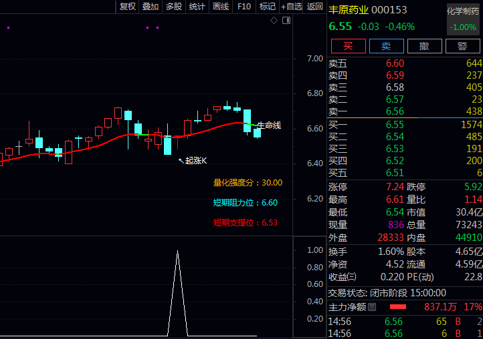Select stock code 000153
The height and width of the screenshot is (339, 483).
pyautogui.click(x=389, y=10)
